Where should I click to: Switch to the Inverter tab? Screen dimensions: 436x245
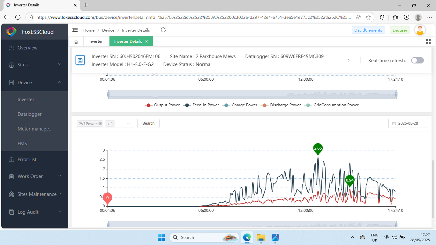(95, 41)
